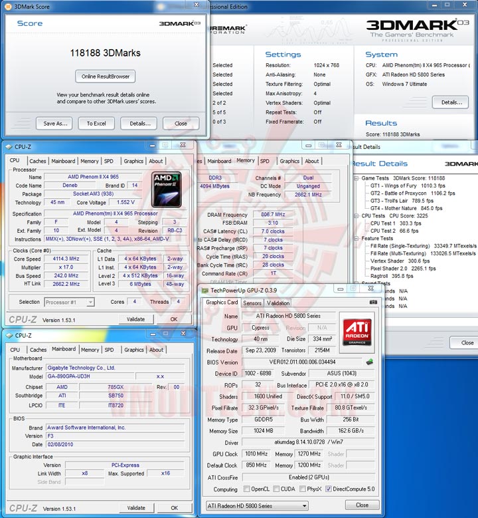Click the ATI CrossFire Enabled (2 GPUs) field

pyautogui.click(x=309, y=477)
